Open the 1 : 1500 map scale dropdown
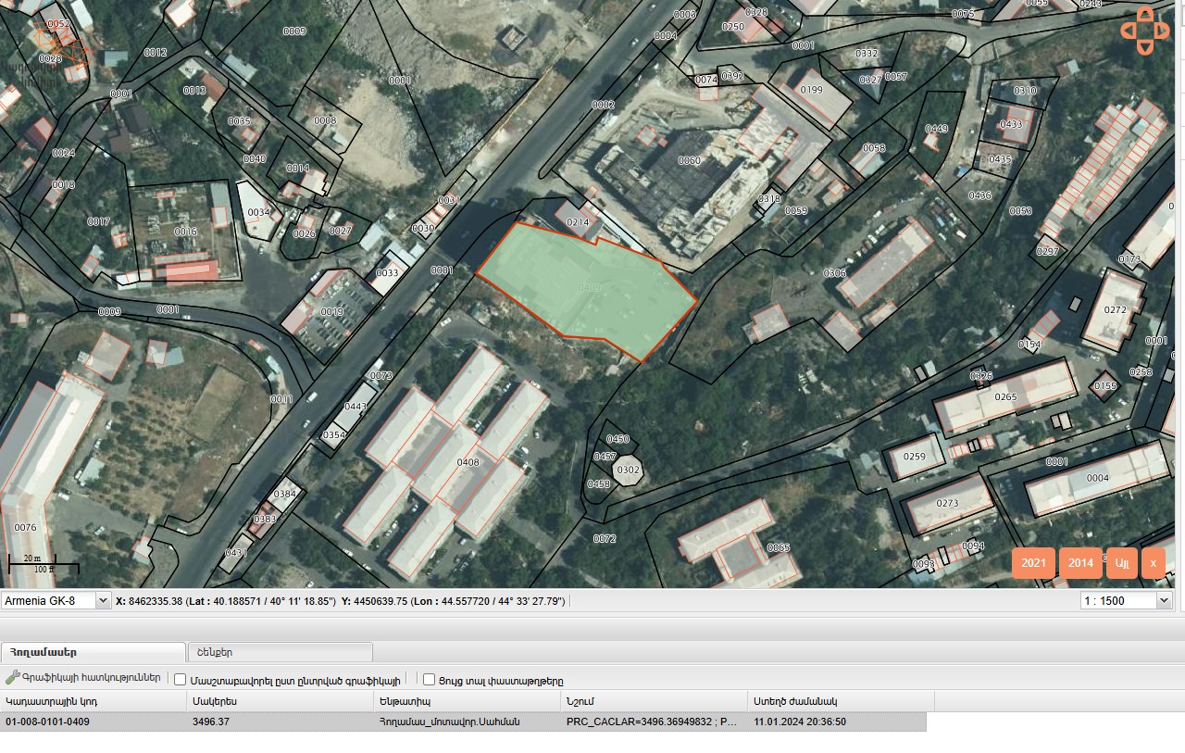Image resolution: width=1185 pixels, height=753 pixels. click(1126, 601)
